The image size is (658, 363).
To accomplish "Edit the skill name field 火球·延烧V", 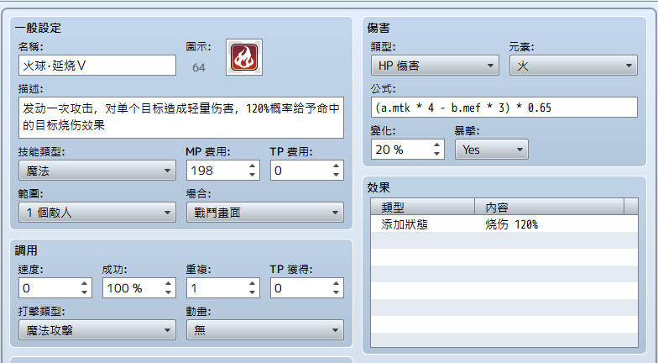I will pyautogui.click(x=97, y=66).
